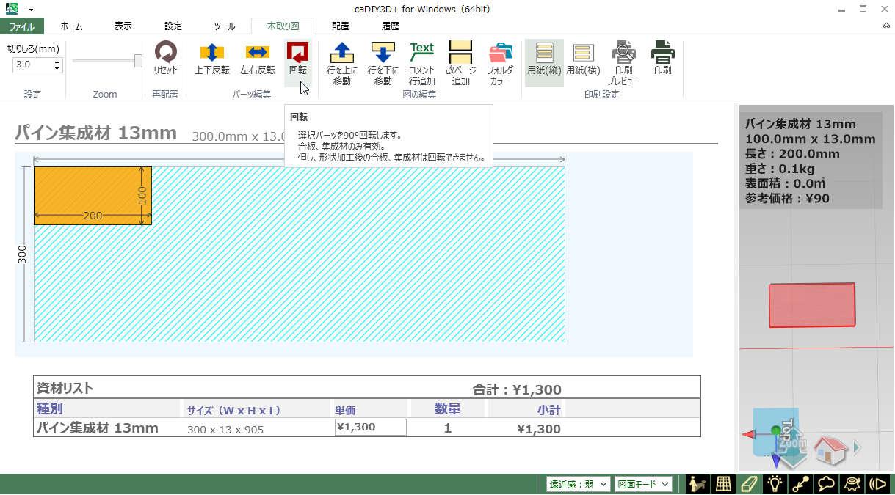Expand the small arrow beside the house icon
895x495 pixels.
857,447
